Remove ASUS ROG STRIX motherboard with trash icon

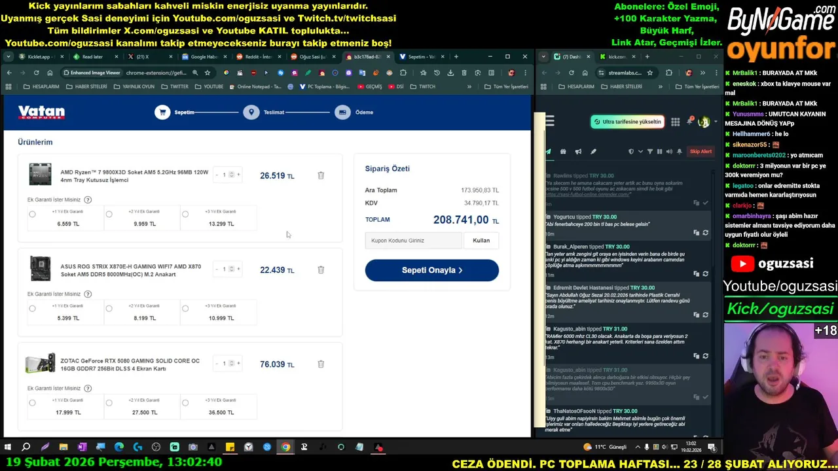coord(321,270)
